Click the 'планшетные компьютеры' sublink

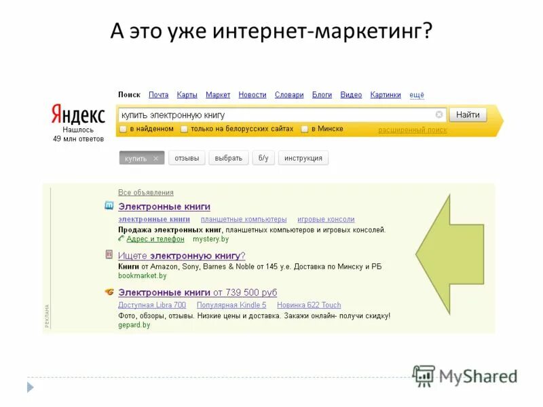click(244, 219)
